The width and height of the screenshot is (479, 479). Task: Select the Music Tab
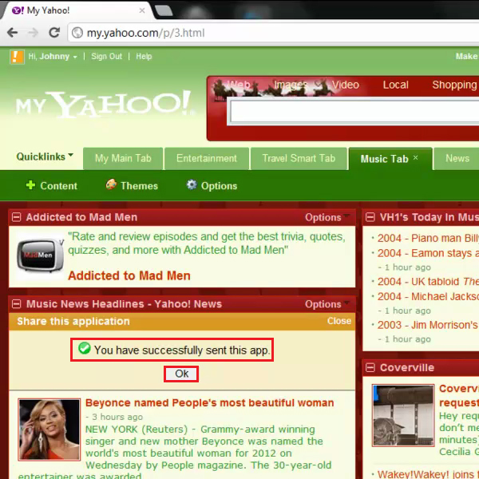coord(384,159)
